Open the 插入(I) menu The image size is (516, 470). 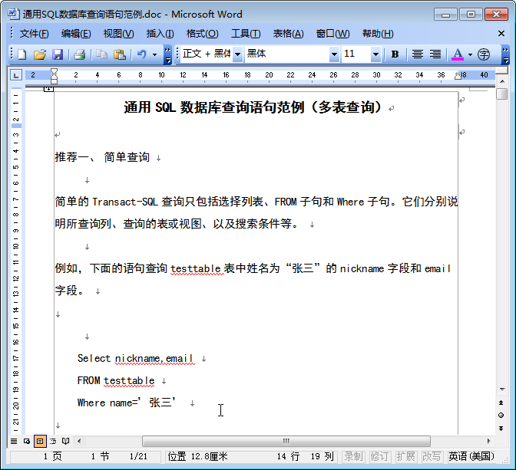pos(160,34)
